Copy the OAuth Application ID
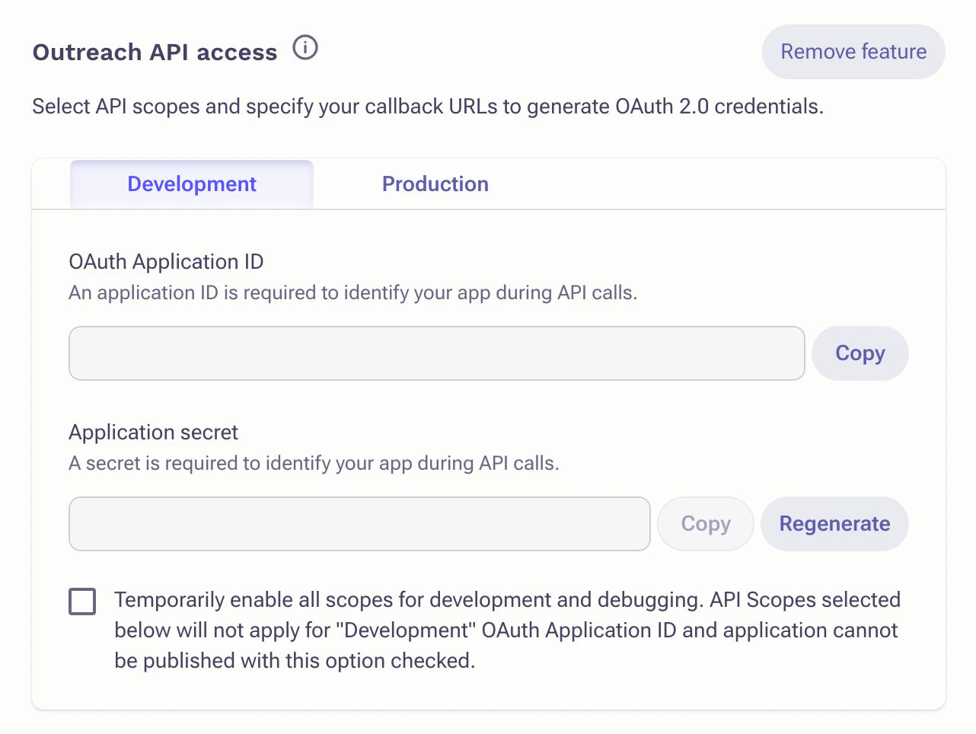Screen dimensions: 976x734 (860, 353)
